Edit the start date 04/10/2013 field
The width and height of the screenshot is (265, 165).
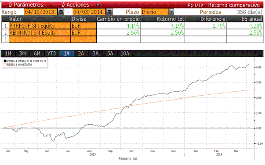(x=40, y=12)
